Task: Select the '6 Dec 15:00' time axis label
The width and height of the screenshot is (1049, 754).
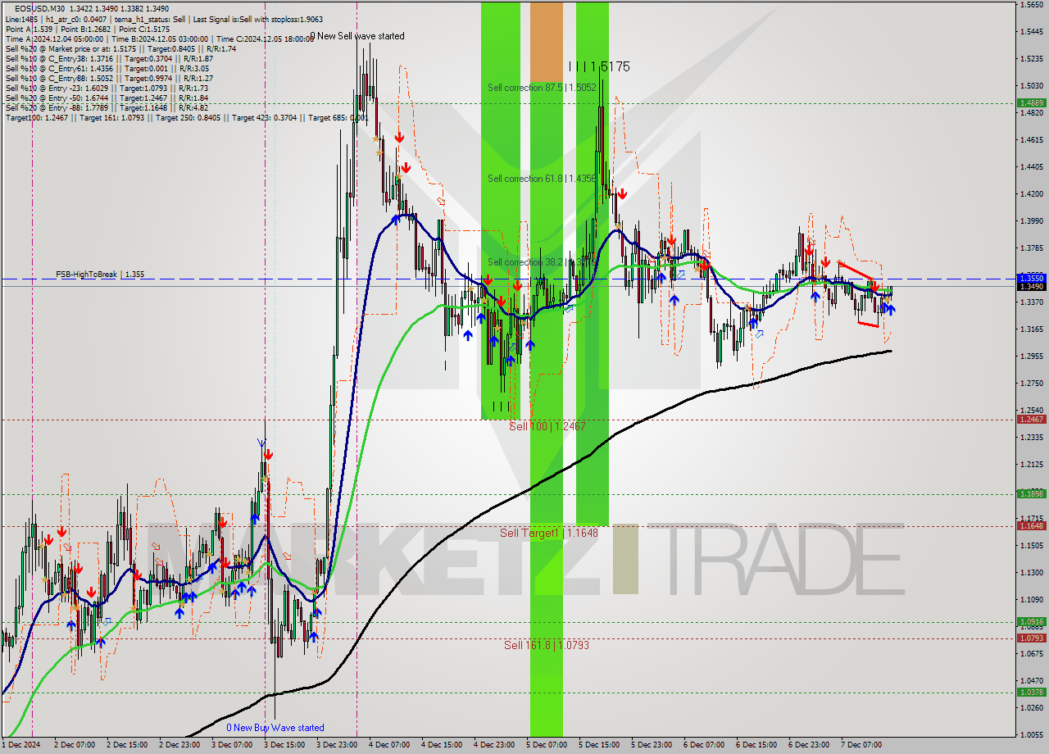Action: (757, 745)
